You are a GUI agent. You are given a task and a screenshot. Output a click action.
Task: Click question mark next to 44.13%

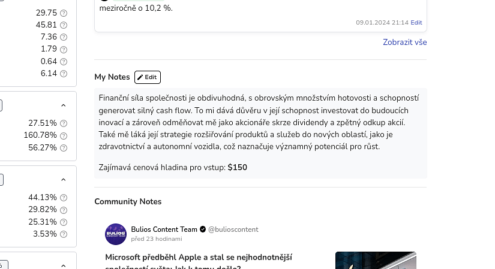64,198
